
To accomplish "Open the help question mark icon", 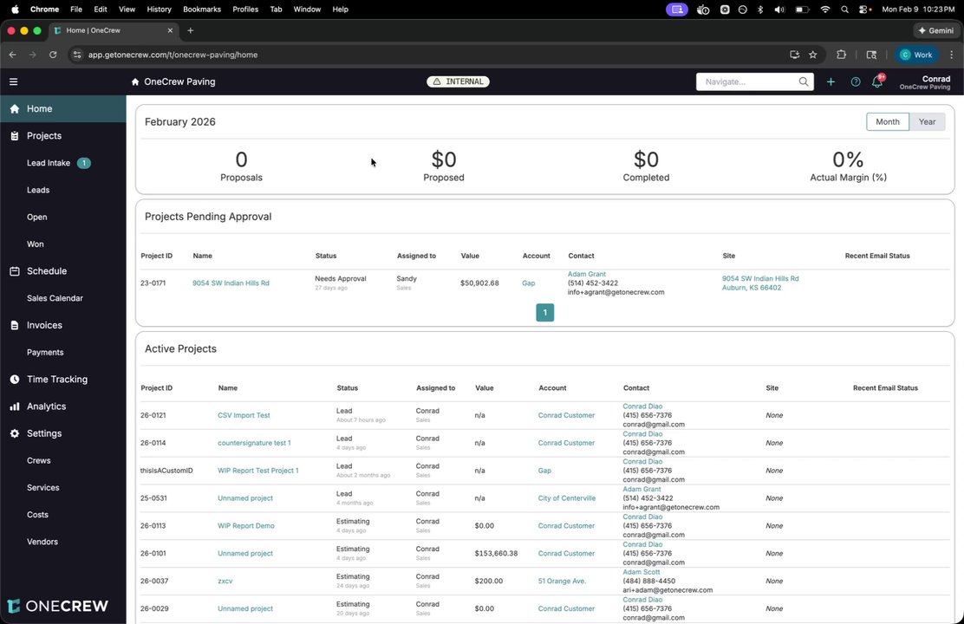I will (855, 81).
